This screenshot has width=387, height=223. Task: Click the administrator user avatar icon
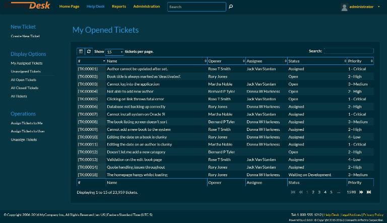point(344,7)
